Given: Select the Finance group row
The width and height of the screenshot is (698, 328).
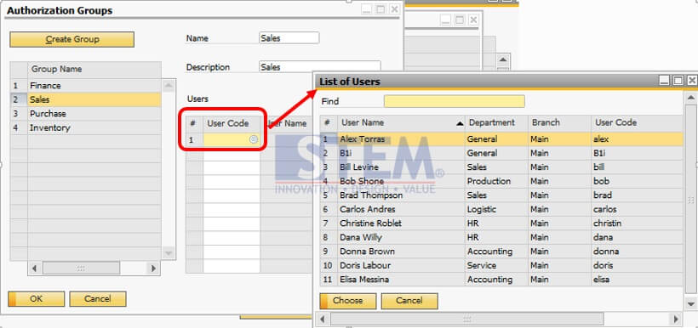Looking at the screenshot, I should (94, 85).
